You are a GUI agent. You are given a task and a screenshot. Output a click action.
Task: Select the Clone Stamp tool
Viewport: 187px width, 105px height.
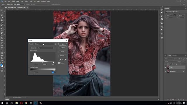coord(2,30)
